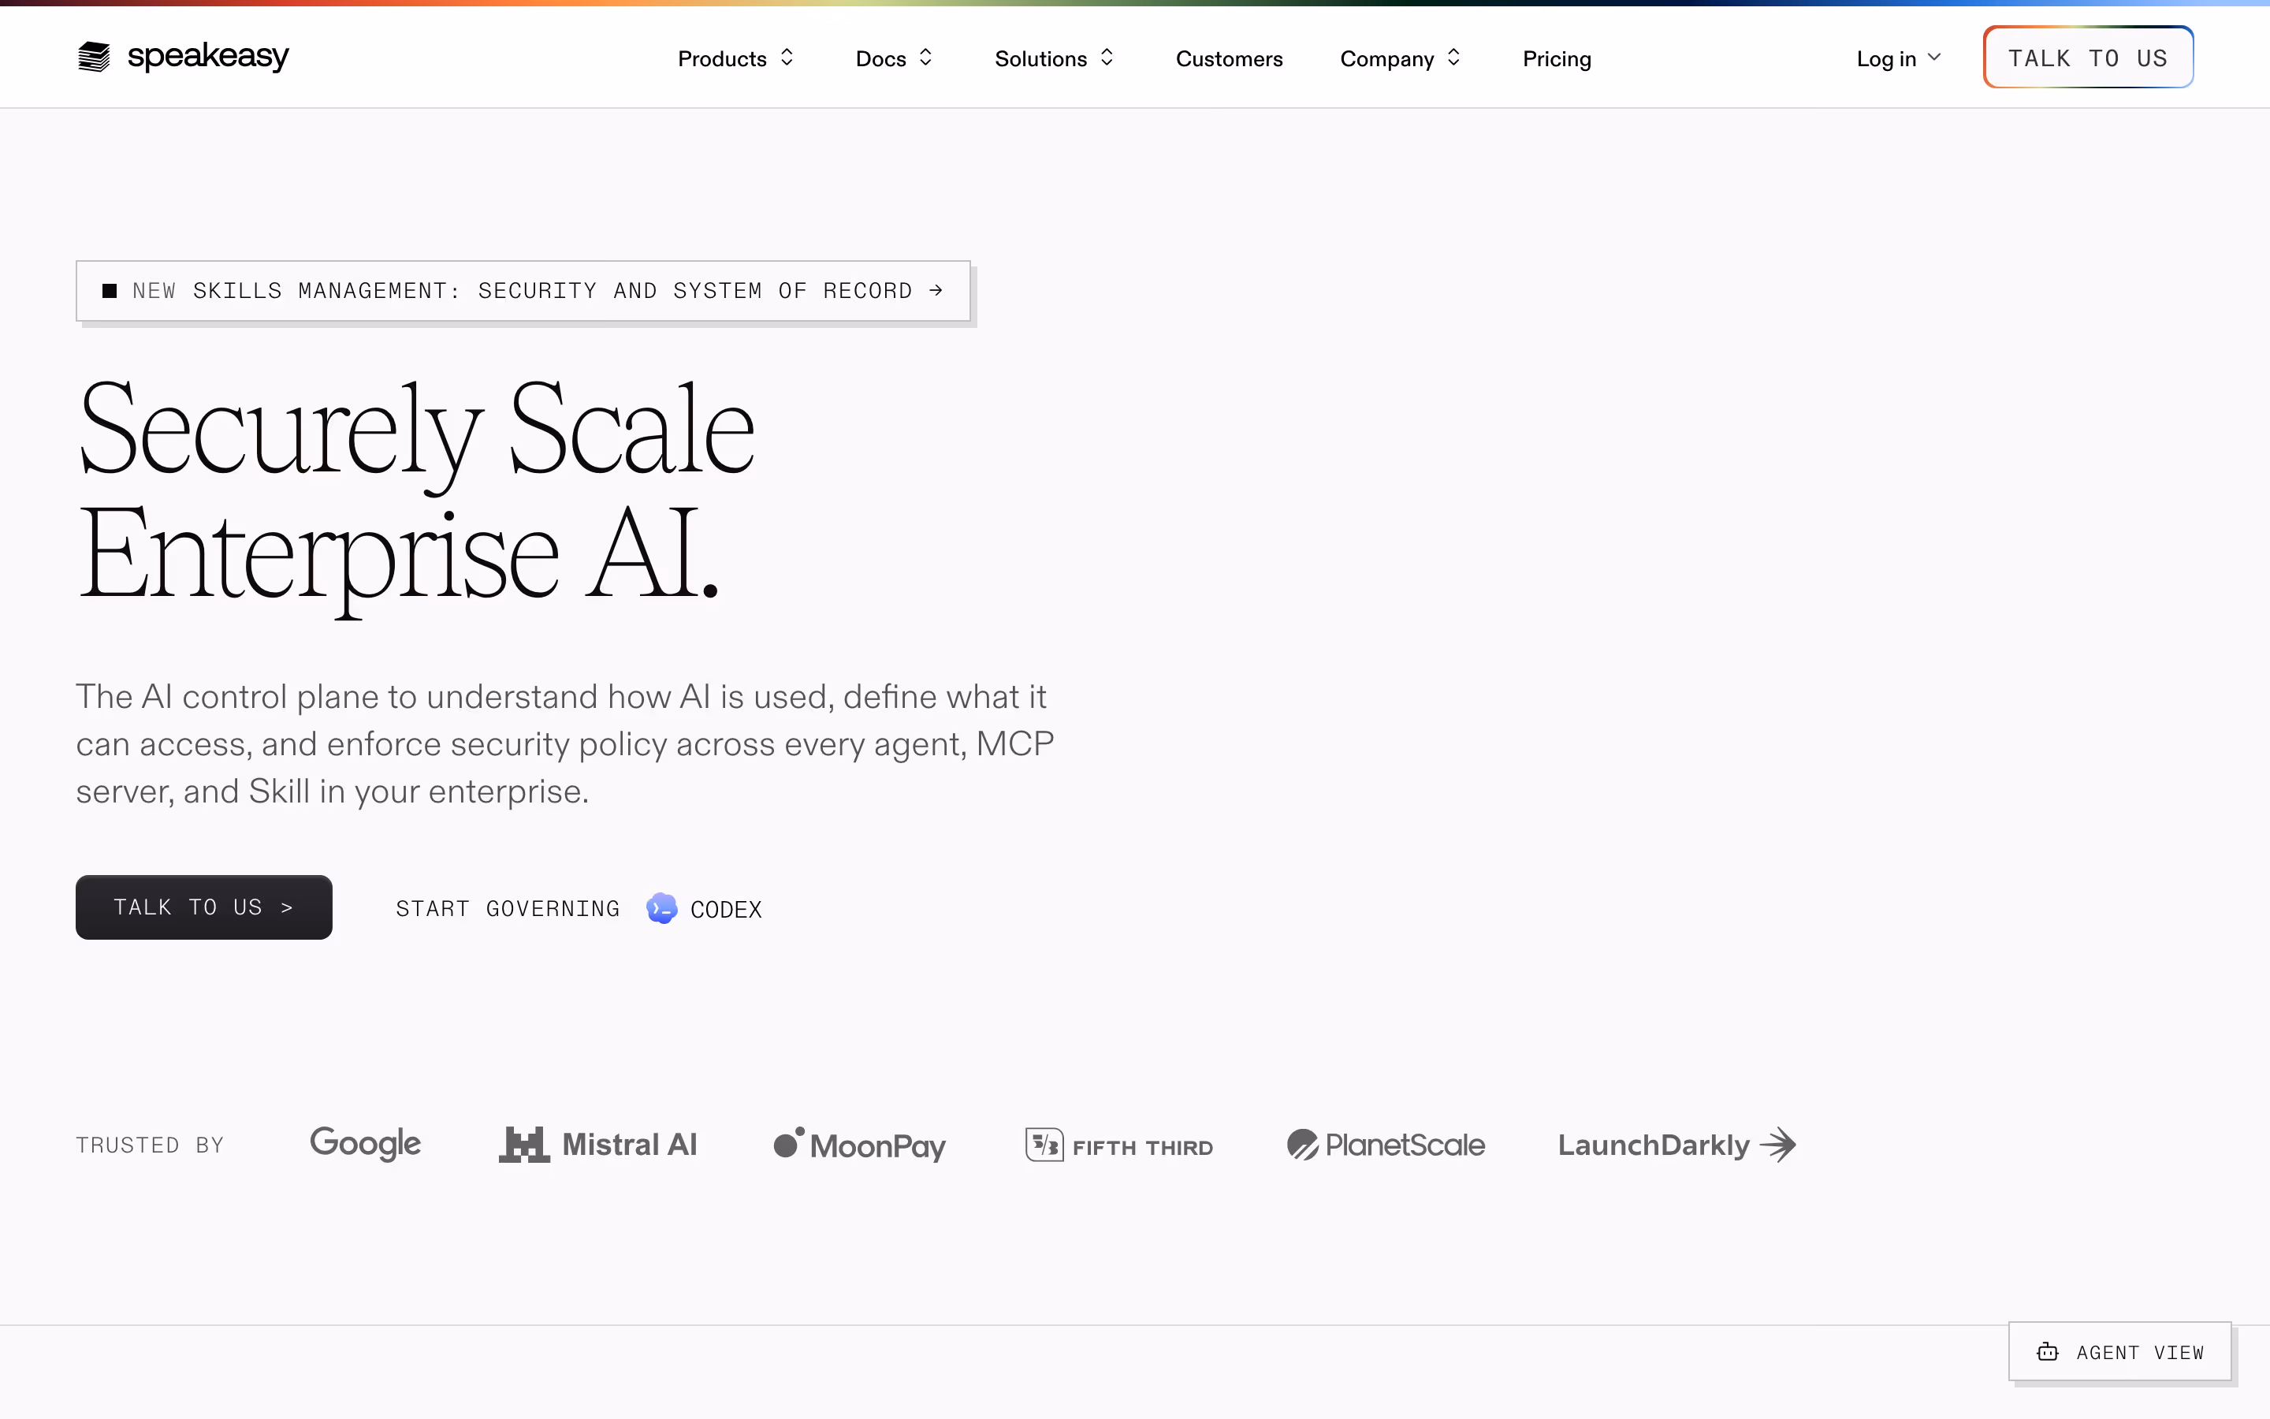Open the Skills Management announcement banner
Image resolution: width=2270 pixels, height=1419 pixels.
(x=523, y=291)
